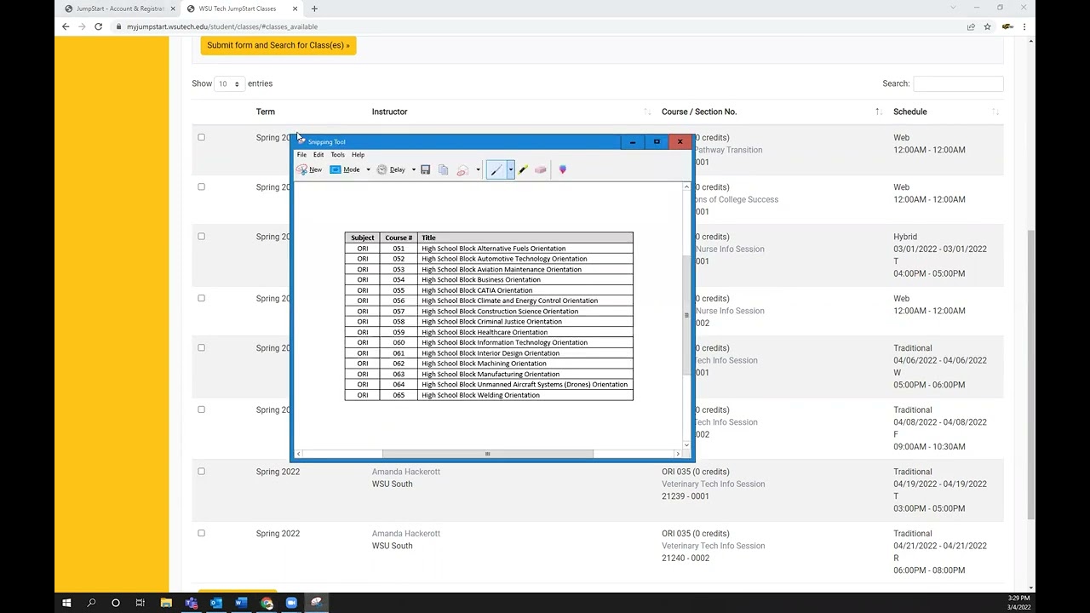The image size is (1090, 613).
Task: Open Outlook from the taskbar
Action: (x=216, y=603)
